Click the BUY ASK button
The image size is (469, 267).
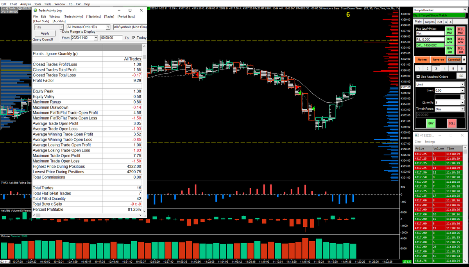(x=450, y=41)
